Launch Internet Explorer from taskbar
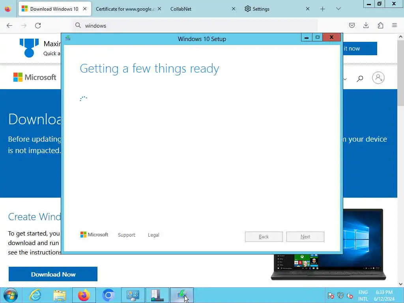Screen dimensions: 404x303 [x=35, y=295]
